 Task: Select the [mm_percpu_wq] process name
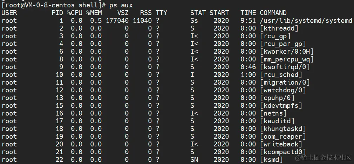tap(287, 59)
